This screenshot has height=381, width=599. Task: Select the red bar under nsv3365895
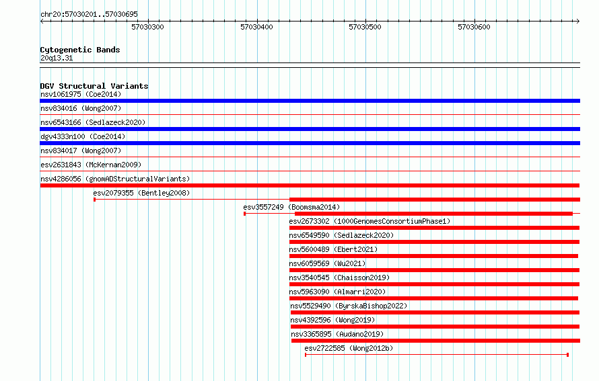pos(435,341)
